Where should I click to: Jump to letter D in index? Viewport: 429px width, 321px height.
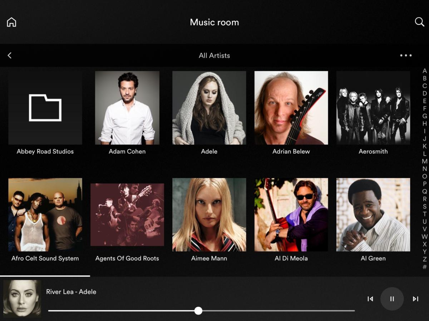click(425, 93)
